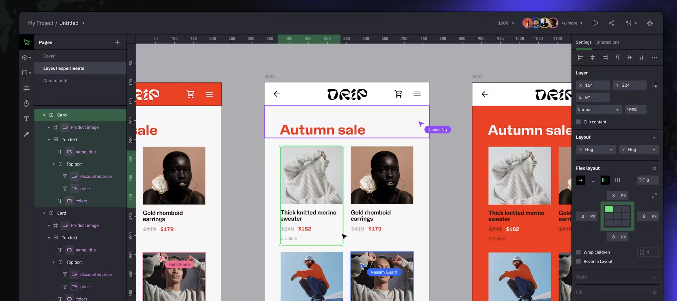Click the collaborator avatars group
The height and width of the screenshot is (301, 677).
[x=540, y=23]
